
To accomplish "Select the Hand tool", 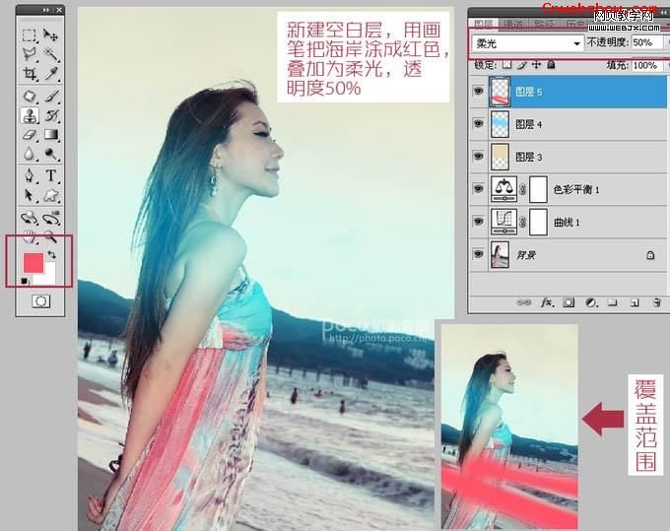I will coord(29,236).
